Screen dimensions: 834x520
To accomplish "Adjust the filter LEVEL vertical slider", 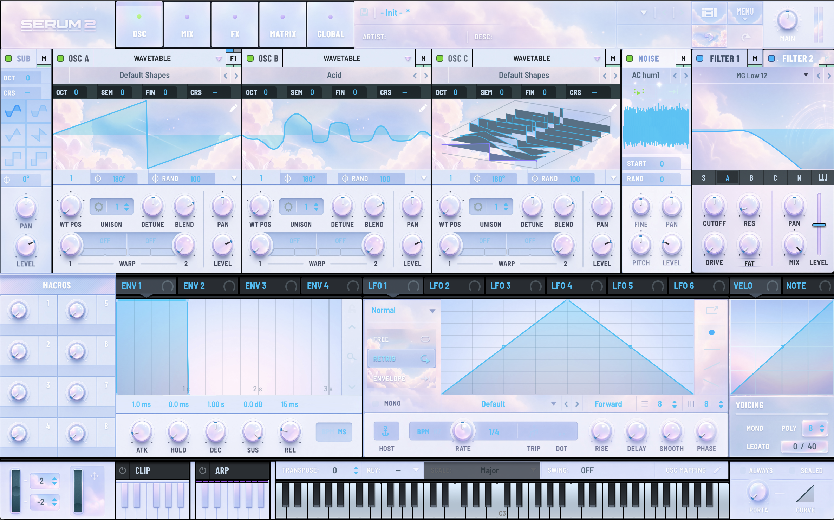I will point(819,225).
